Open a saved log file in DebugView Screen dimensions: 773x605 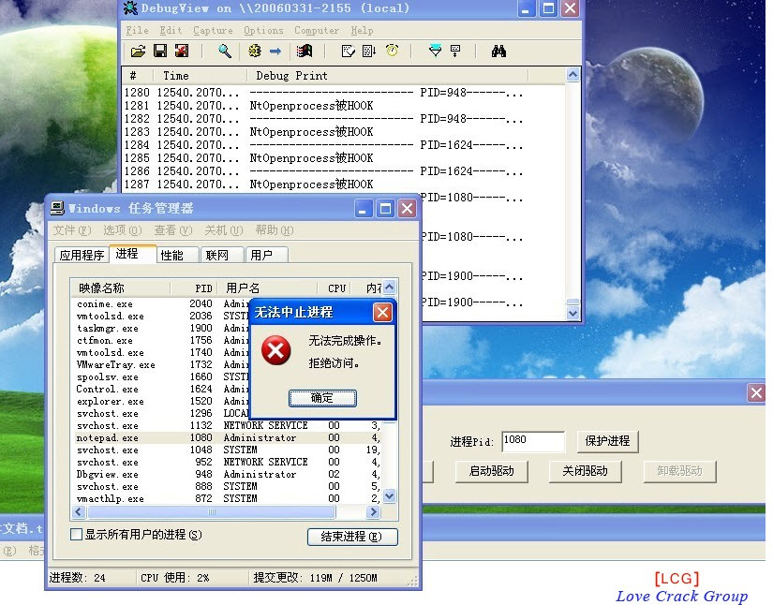pyautogui.click(x=136, y=52)
